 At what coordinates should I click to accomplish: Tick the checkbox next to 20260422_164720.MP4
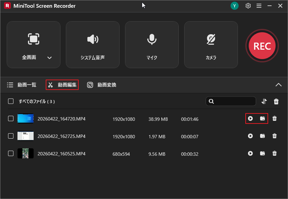tap(10, 118)
